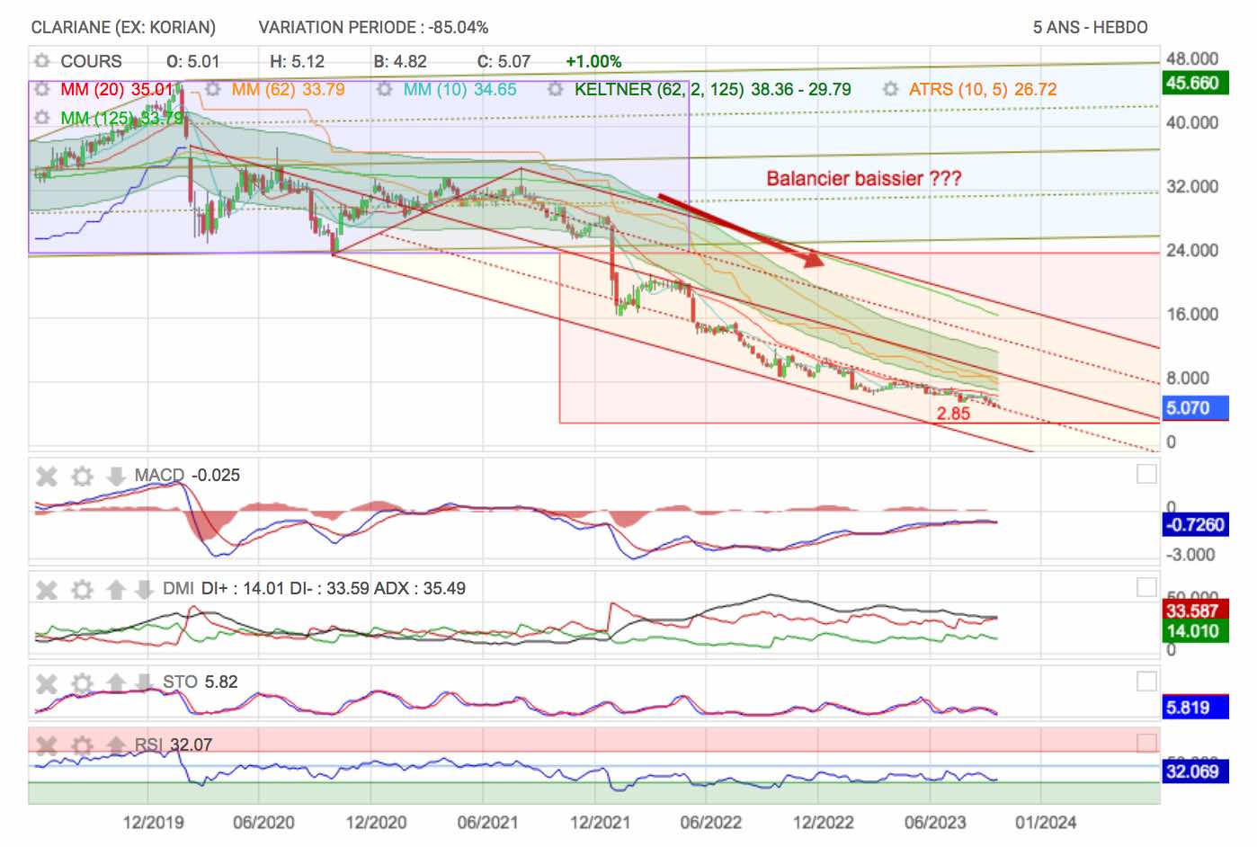Click the MM (20) 35.01 label
The image size is (1257, 847).
click(117, 89)
